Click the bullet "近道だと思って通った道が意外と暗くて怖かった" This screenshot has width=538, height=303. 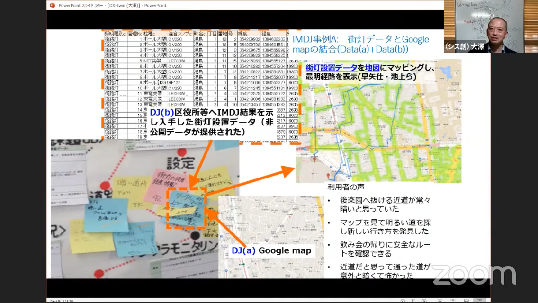[385, 271]
